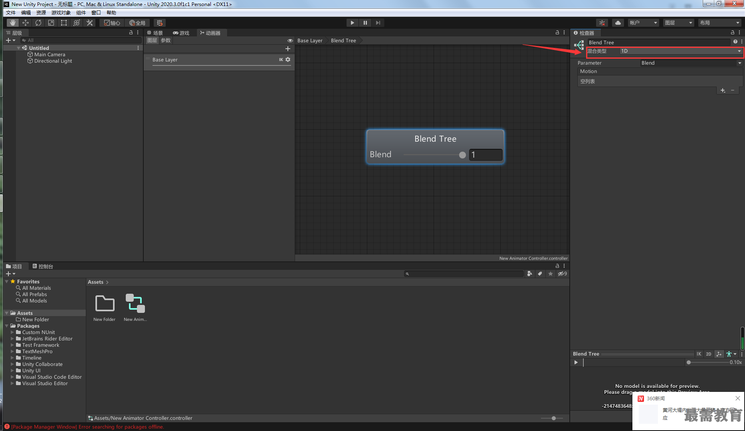Toggle the Hierarchy panel lock
The height and width of the screenshot is (431, 745).
[131, 33]
